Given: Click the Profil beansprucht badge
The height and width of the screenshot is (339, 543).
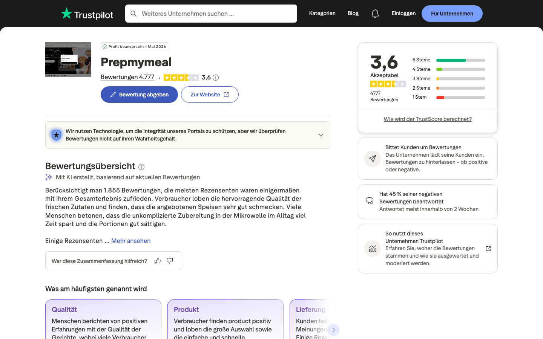Looking at the screenshot, I should [134, 47].
